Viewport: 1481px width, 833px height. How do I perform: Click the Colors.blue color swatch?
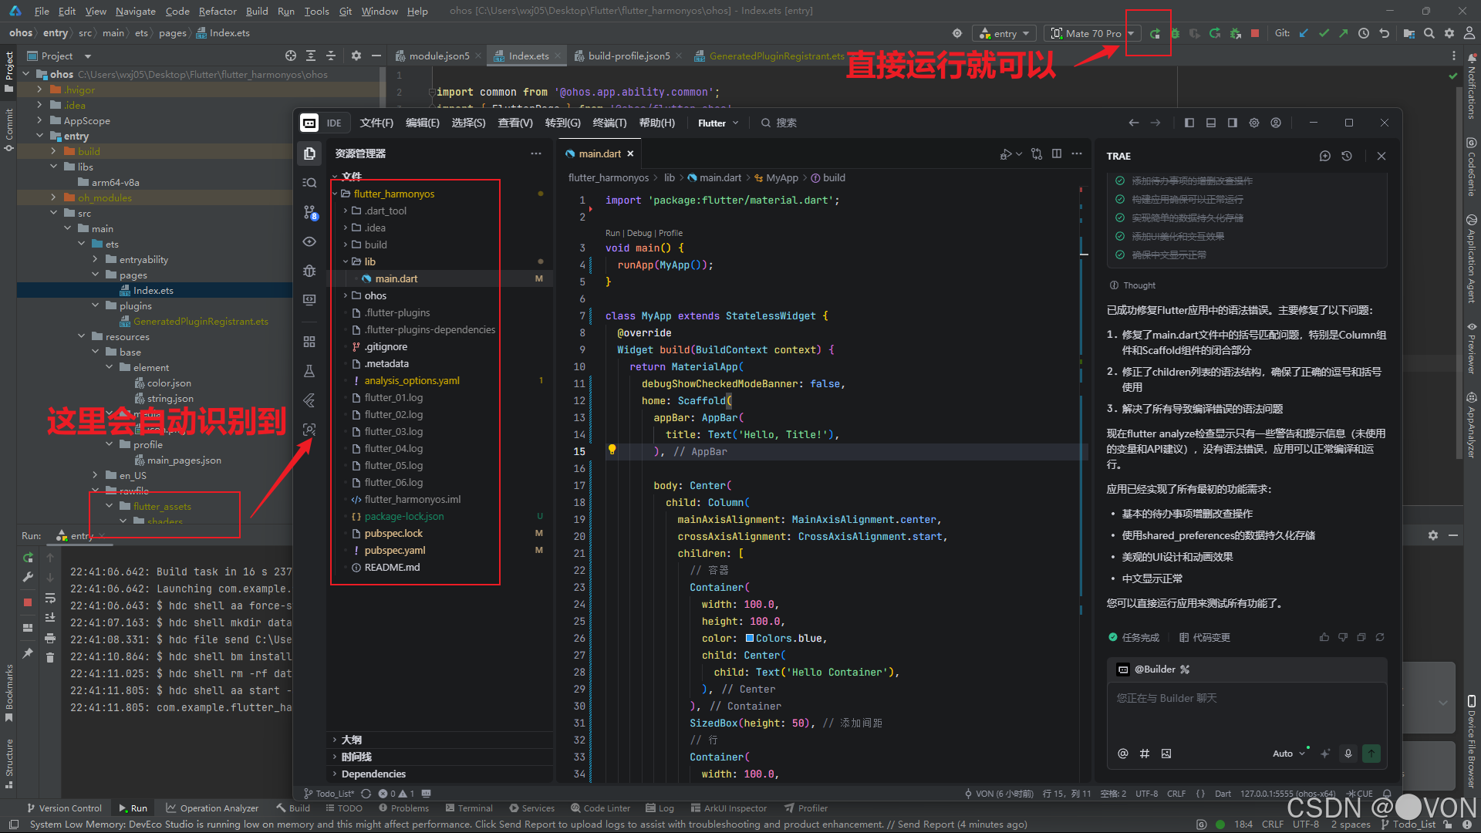pos(749,638)
